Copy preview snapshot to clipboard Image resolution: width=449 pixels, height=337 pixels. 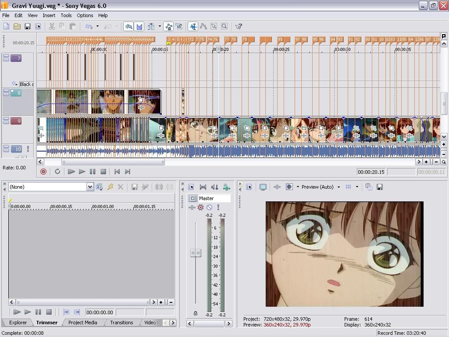click(x=369, y=187)
